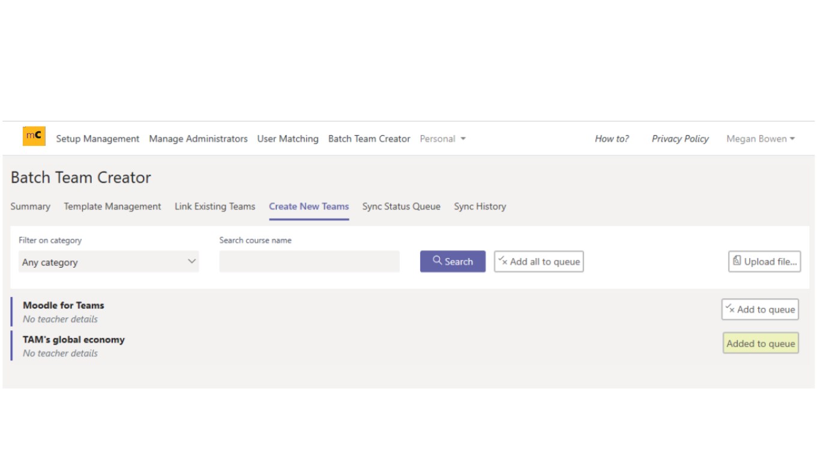Click the Search course name label
The height and width of the screenshot is (461, 820).
coord(255,240)
